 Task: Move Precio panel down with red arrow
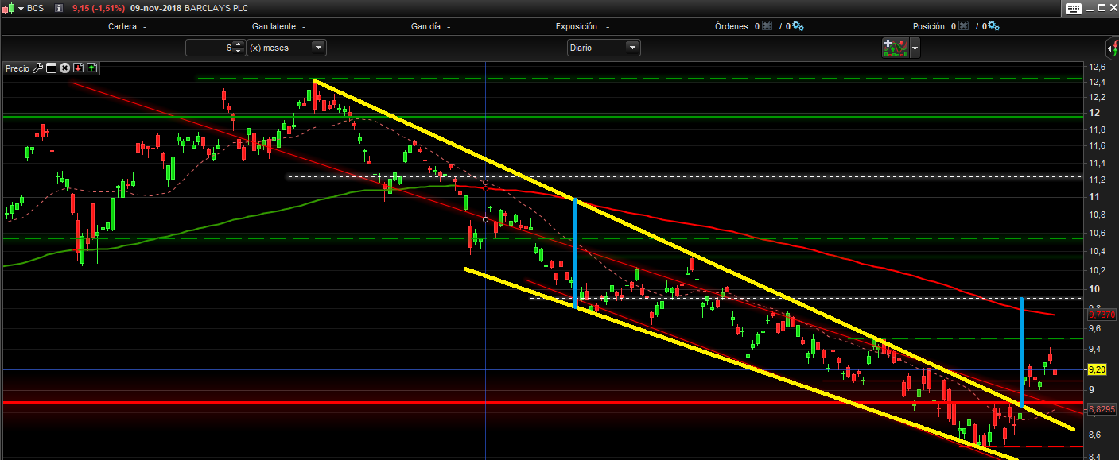(x=78, y=68)
